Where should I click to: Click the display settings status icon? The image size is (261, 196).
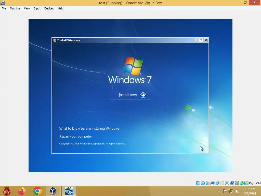(227, 183)
